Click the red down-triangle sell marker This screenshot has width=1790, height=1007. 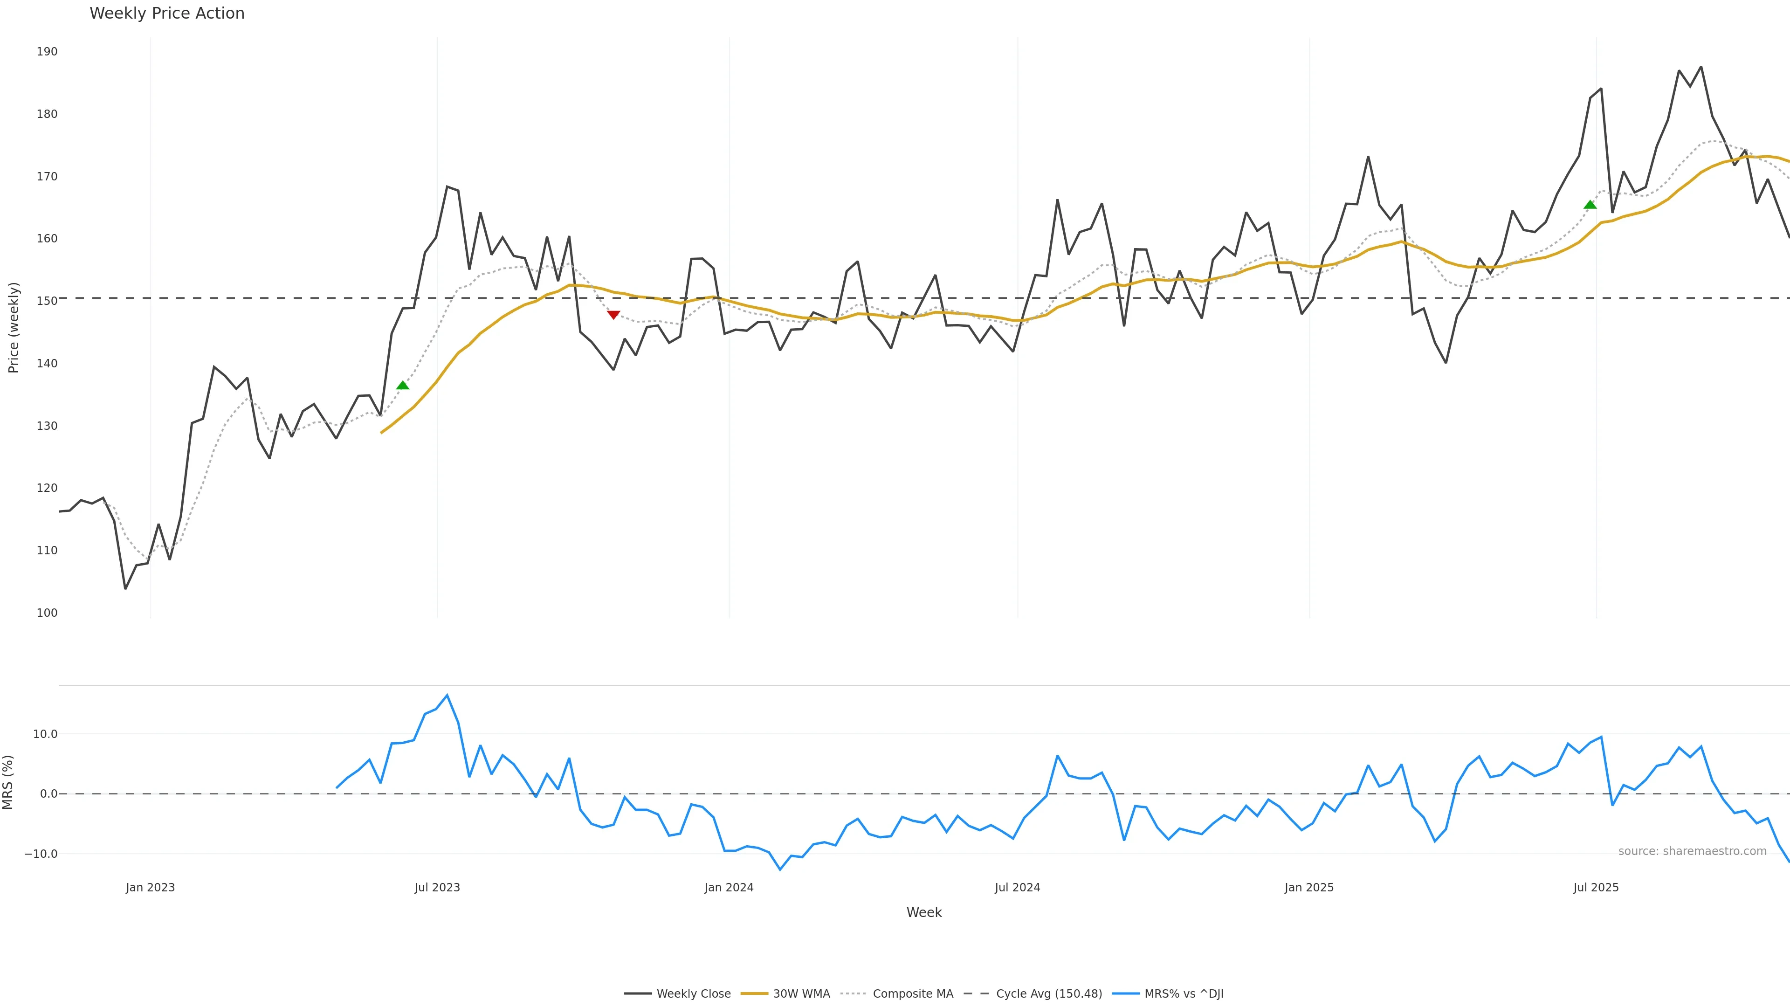coord(613,315)
